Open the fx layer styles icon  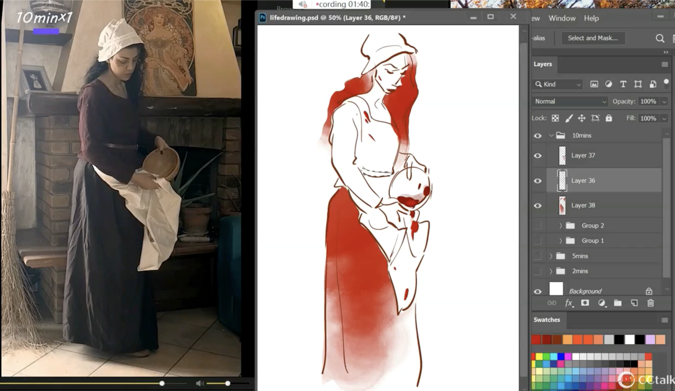[x=568, y=303]
